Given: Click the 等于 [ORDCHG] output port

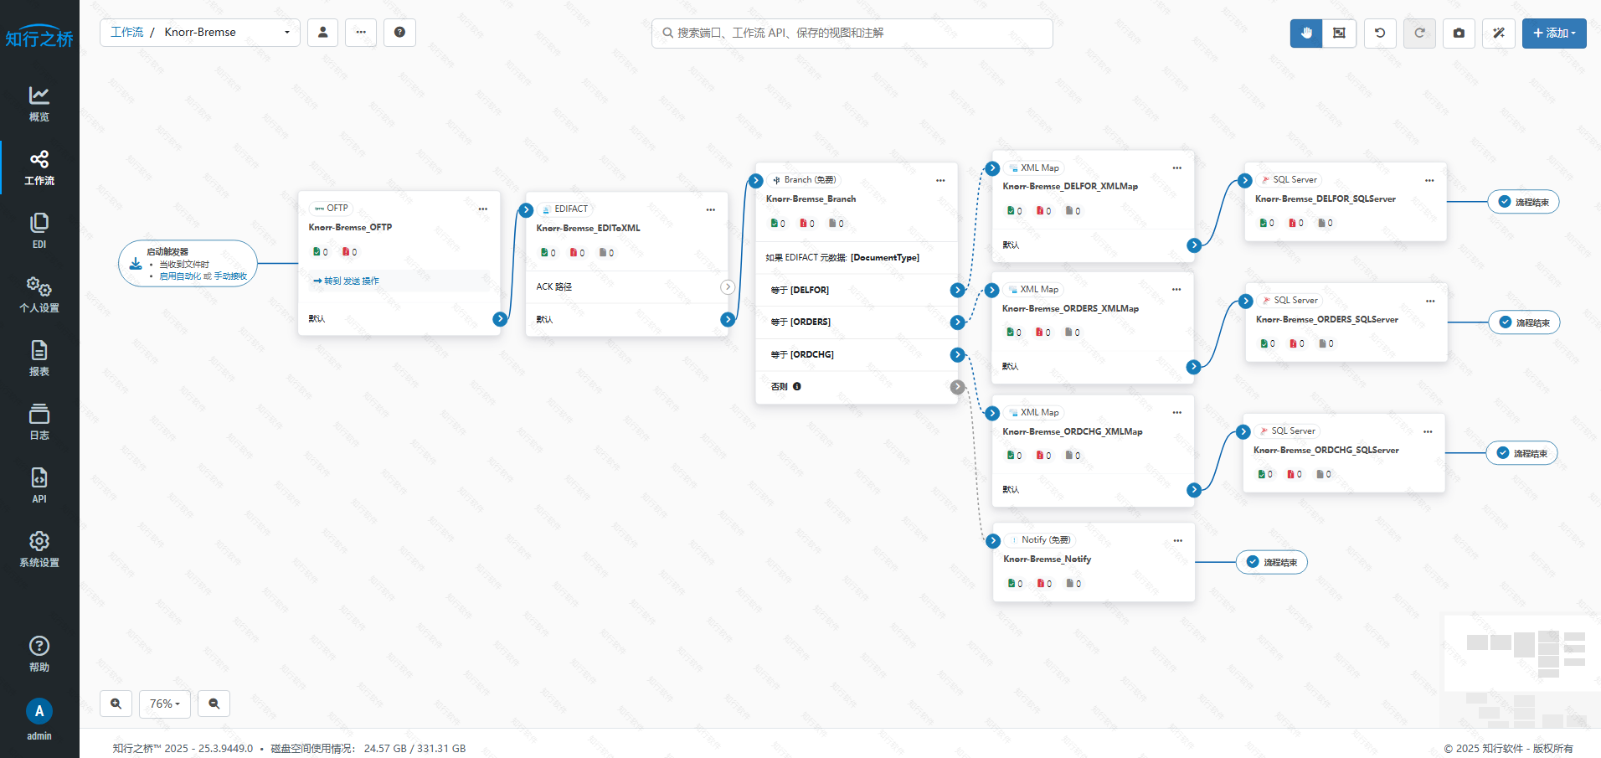Looking at the screenshot, I should (958, 355).
